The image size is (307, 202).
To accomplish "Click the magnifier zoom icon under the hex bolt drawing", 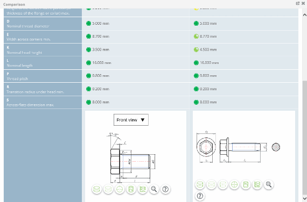I will pyautogui.click(x=154, y=189).
